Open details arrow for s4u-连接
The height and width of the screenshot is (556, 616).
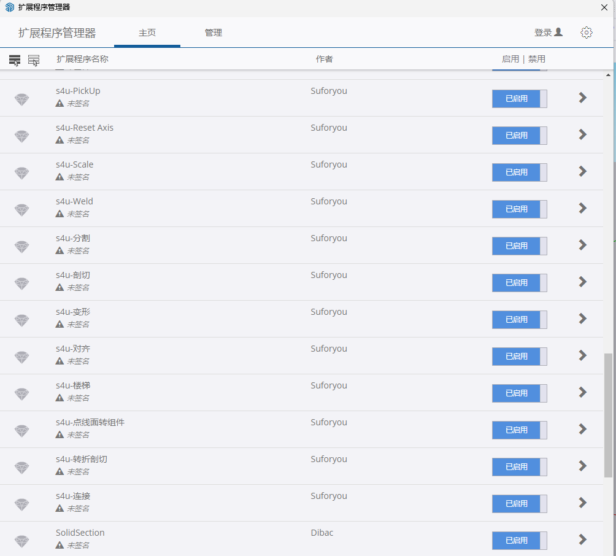(583, 503)
